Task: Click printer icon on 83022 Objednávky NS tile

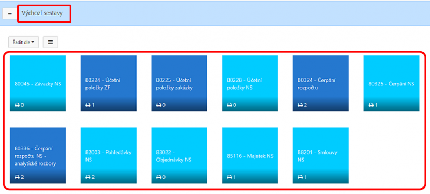Action: coord(159,177)
